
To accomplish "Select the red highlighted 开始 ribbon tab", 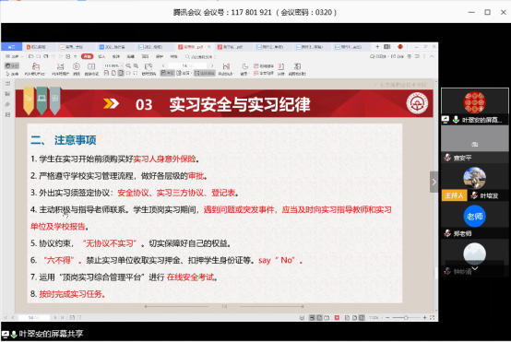I will click(87, 56).
